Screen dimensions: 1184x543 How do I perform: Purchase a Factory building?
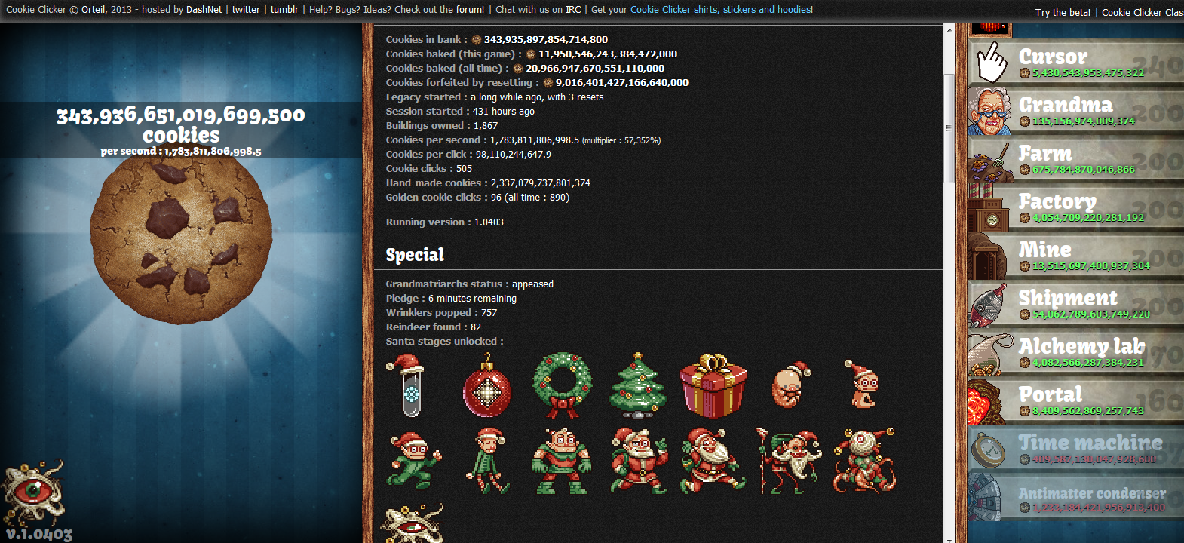tap(1075, 208)
